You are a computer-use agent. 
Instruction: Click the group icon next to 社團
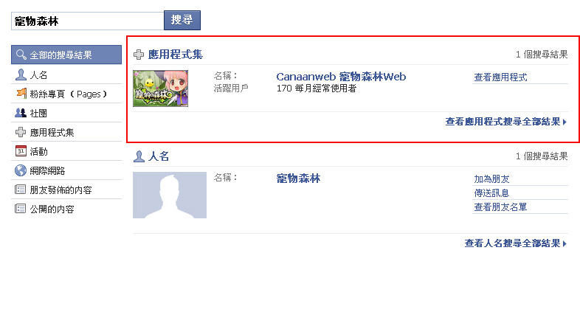coord(21,113)
